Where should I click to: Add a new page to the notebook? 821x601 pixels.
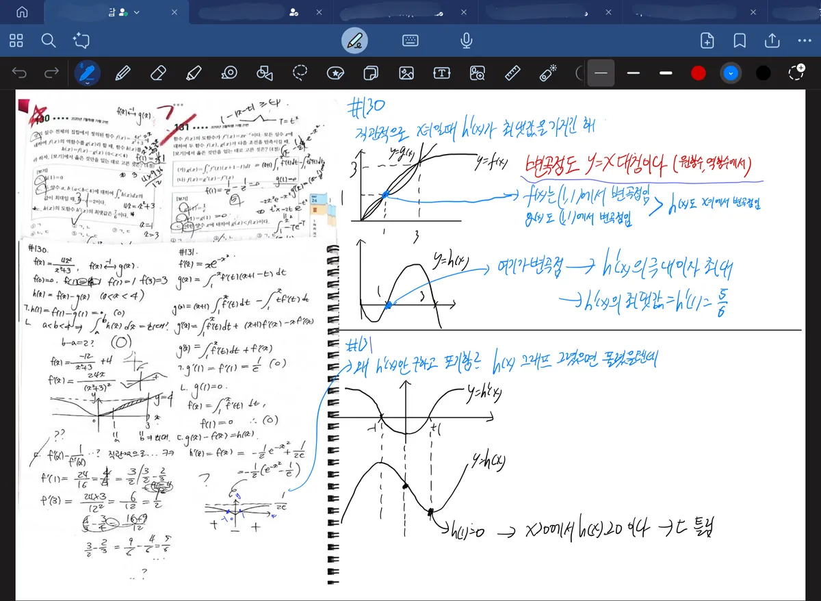(x=707, y=40)
